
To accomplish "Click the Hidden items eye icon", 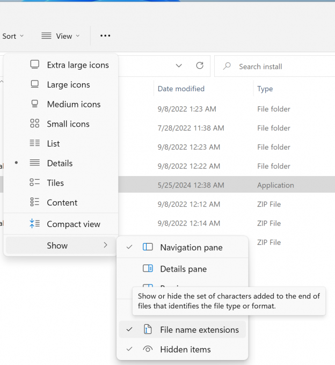I will pyautogui.click(x=148, y=349).
